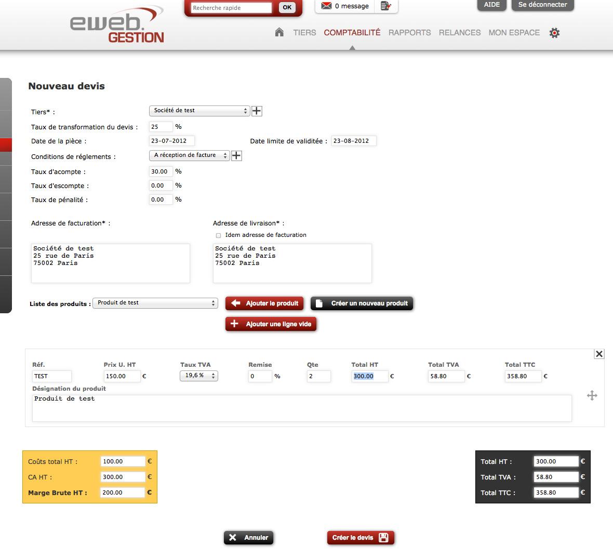Open Conditions de règlements dropdown

(189, 155)
